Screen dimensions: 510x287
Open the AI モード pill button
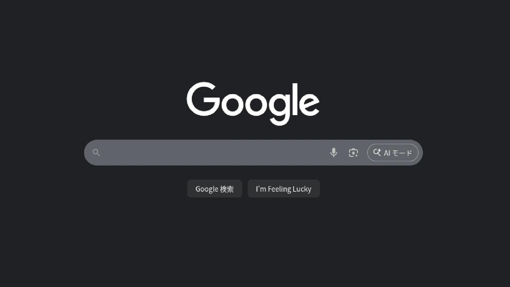pyautogui.click(x=393, y=152)
